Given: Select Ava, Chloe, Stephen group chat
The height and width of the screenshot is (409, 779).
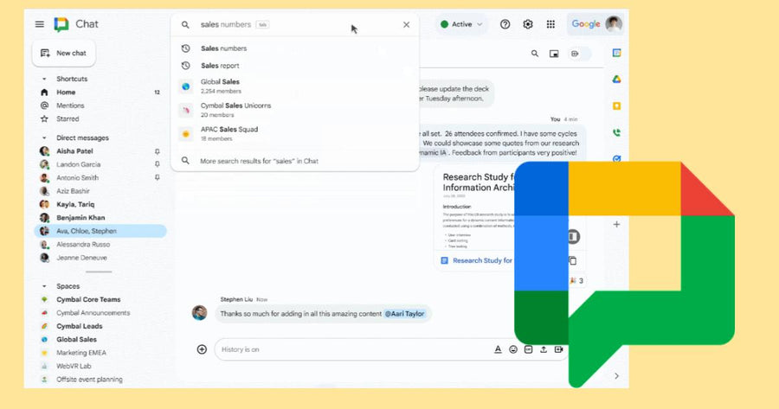Looking at the screenshot, I should click(100, 231).
